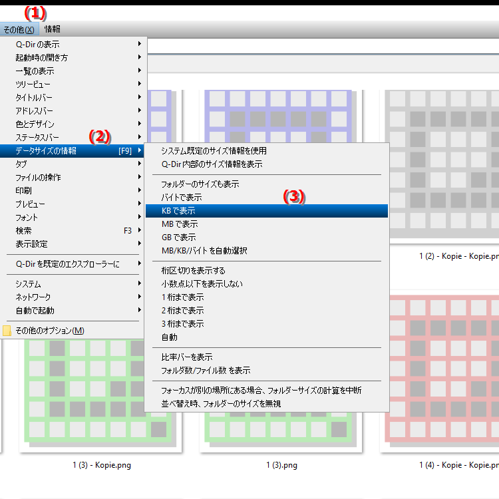
Task: Open the その他(X) menu
Action: coord(19,29)
